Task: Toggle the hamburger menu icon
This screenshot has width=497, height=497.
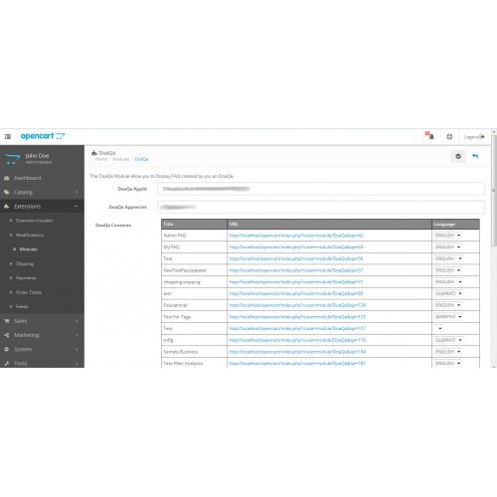Action: point(8,136)
